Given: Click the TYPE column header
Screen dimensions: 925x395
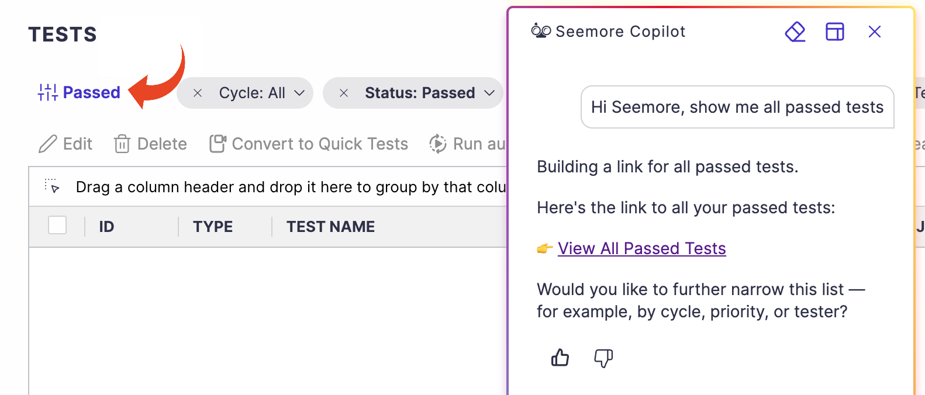Looking at the screenshot, I should tap(213, 227).
